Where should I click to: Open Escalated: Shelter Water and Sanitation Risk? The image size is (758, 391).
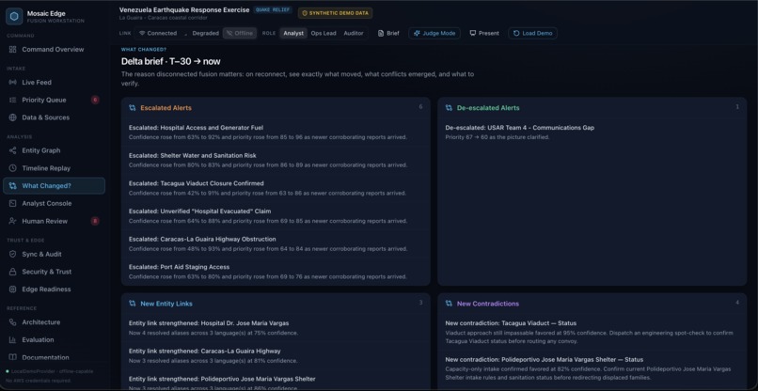[x=276, y=160]
